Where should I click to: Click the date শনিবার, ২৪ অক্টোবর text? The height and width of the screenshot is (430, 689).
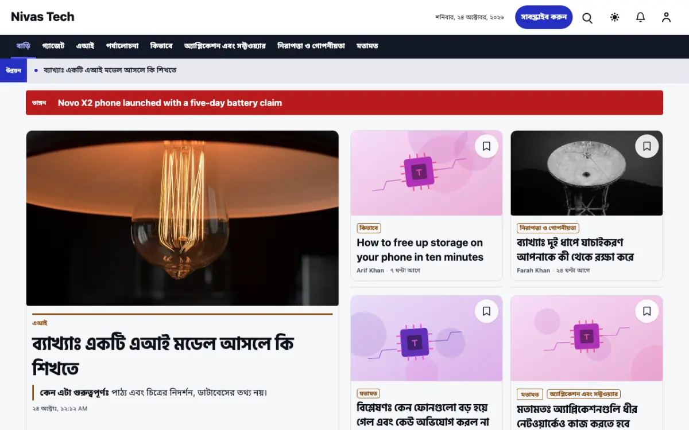470,17
